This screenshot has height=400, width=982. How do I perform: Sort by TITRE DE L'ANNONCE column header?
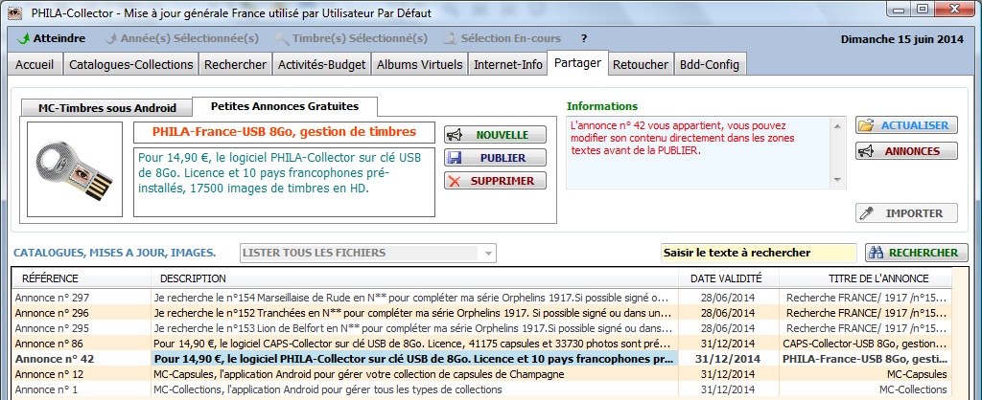point(866,278)
